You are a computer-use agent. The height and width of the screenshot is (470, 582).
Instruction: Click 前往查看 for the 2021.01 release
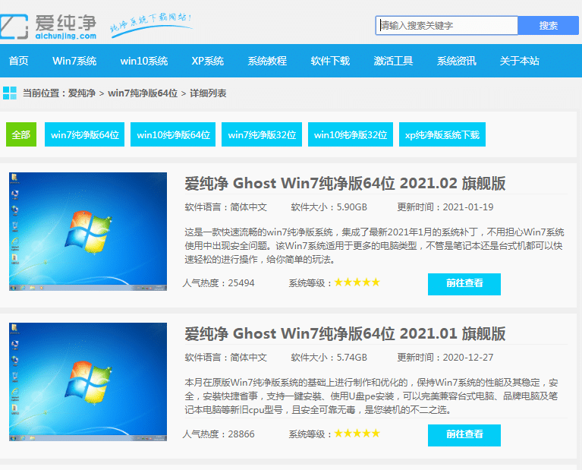464,435
